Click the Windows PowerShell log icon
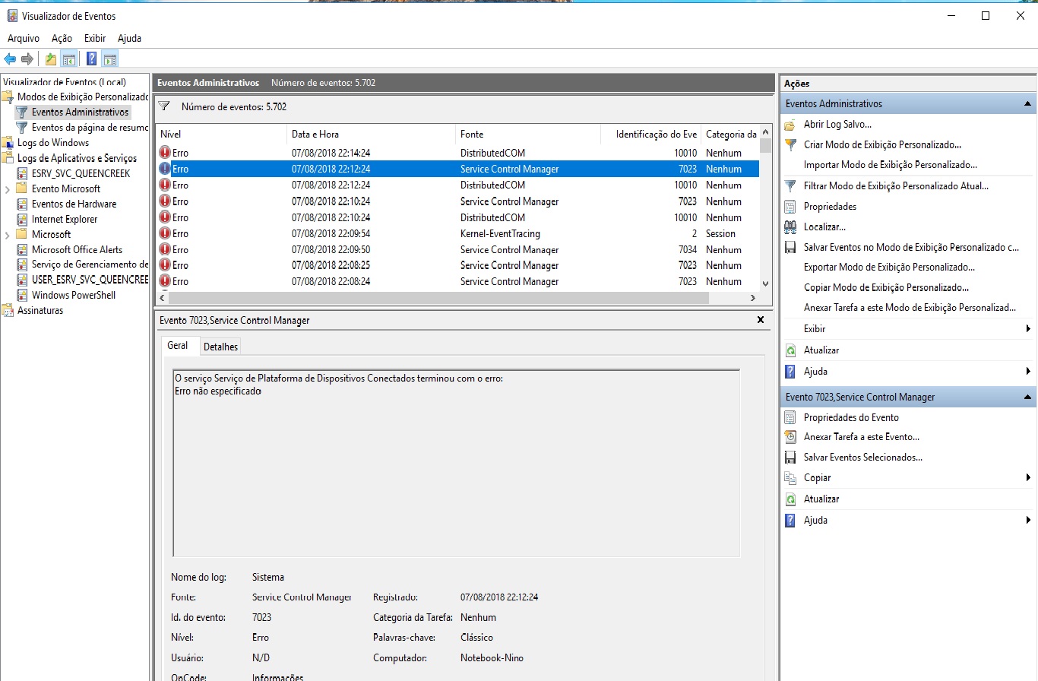The width and height of the screenshot is (1038, 681). tap(22, 295)
